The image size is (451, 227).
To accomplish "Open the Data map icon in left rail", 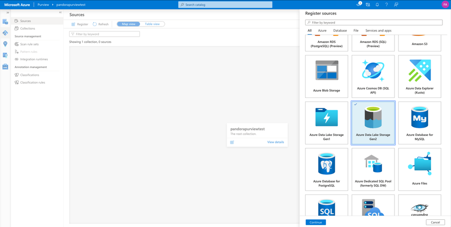I will (5, 33).
